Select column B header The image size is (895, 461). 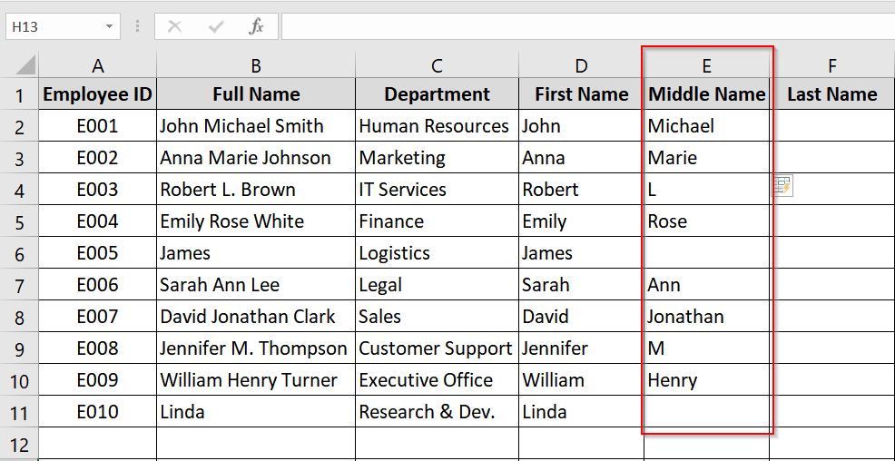coord(256,65)
